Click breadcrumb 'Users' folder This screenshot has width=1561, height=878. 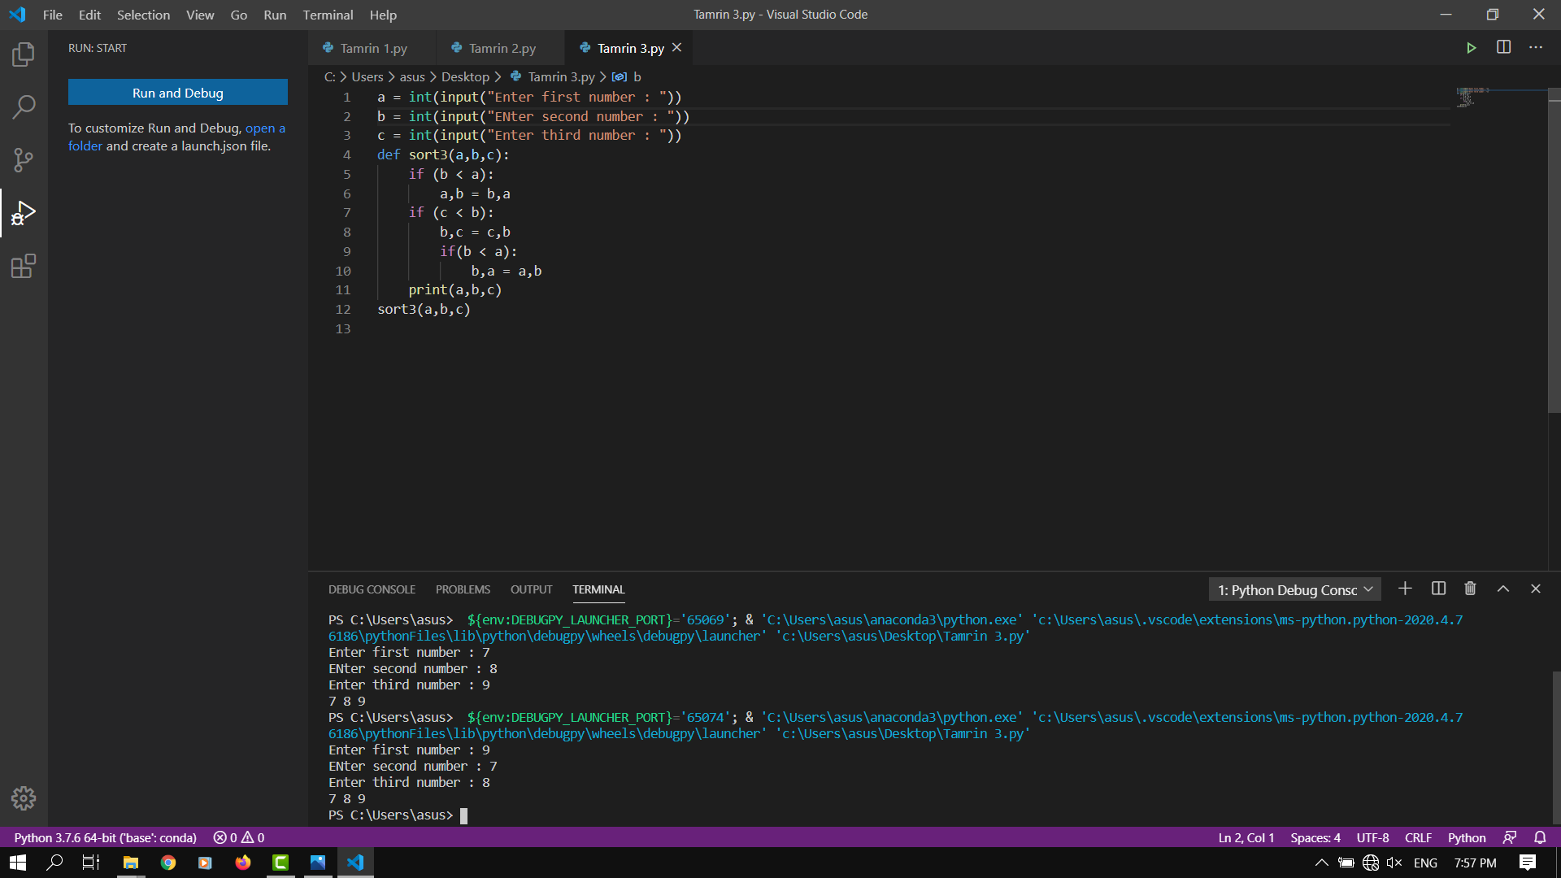point(367,76)
